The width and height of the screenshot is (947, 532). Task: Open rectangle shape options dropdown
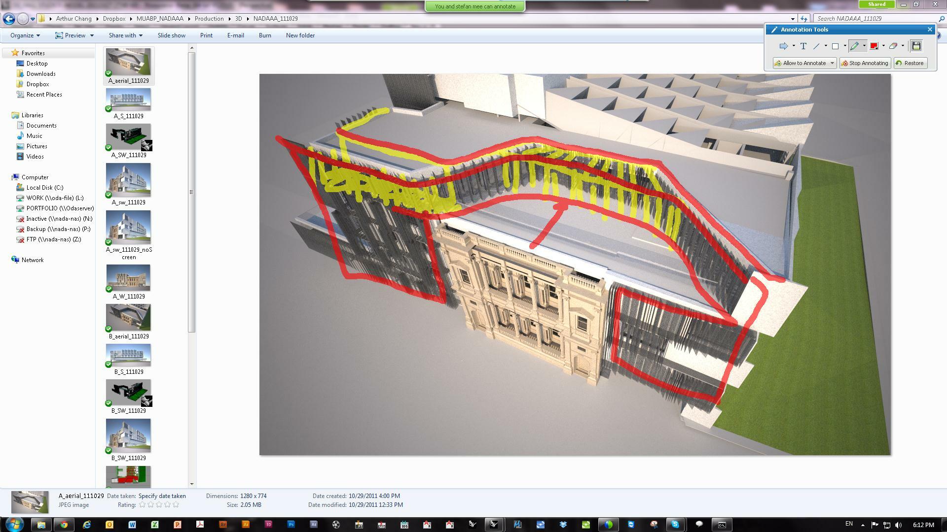tap(845, 46)
